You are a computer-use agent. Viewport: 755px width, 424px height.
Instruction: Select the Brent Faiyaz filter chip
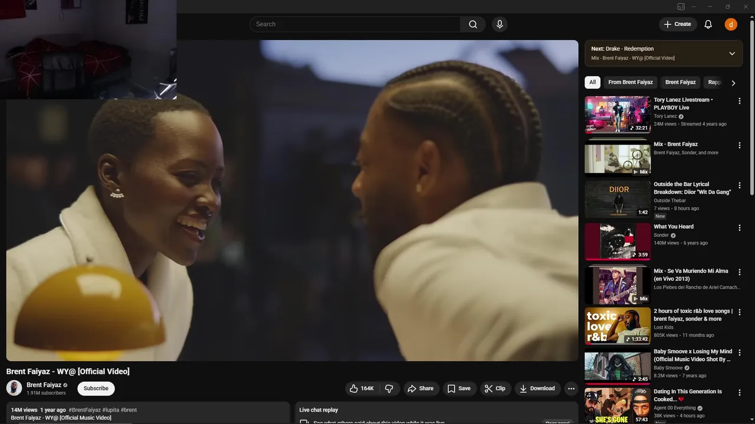(x=680, y=82)
